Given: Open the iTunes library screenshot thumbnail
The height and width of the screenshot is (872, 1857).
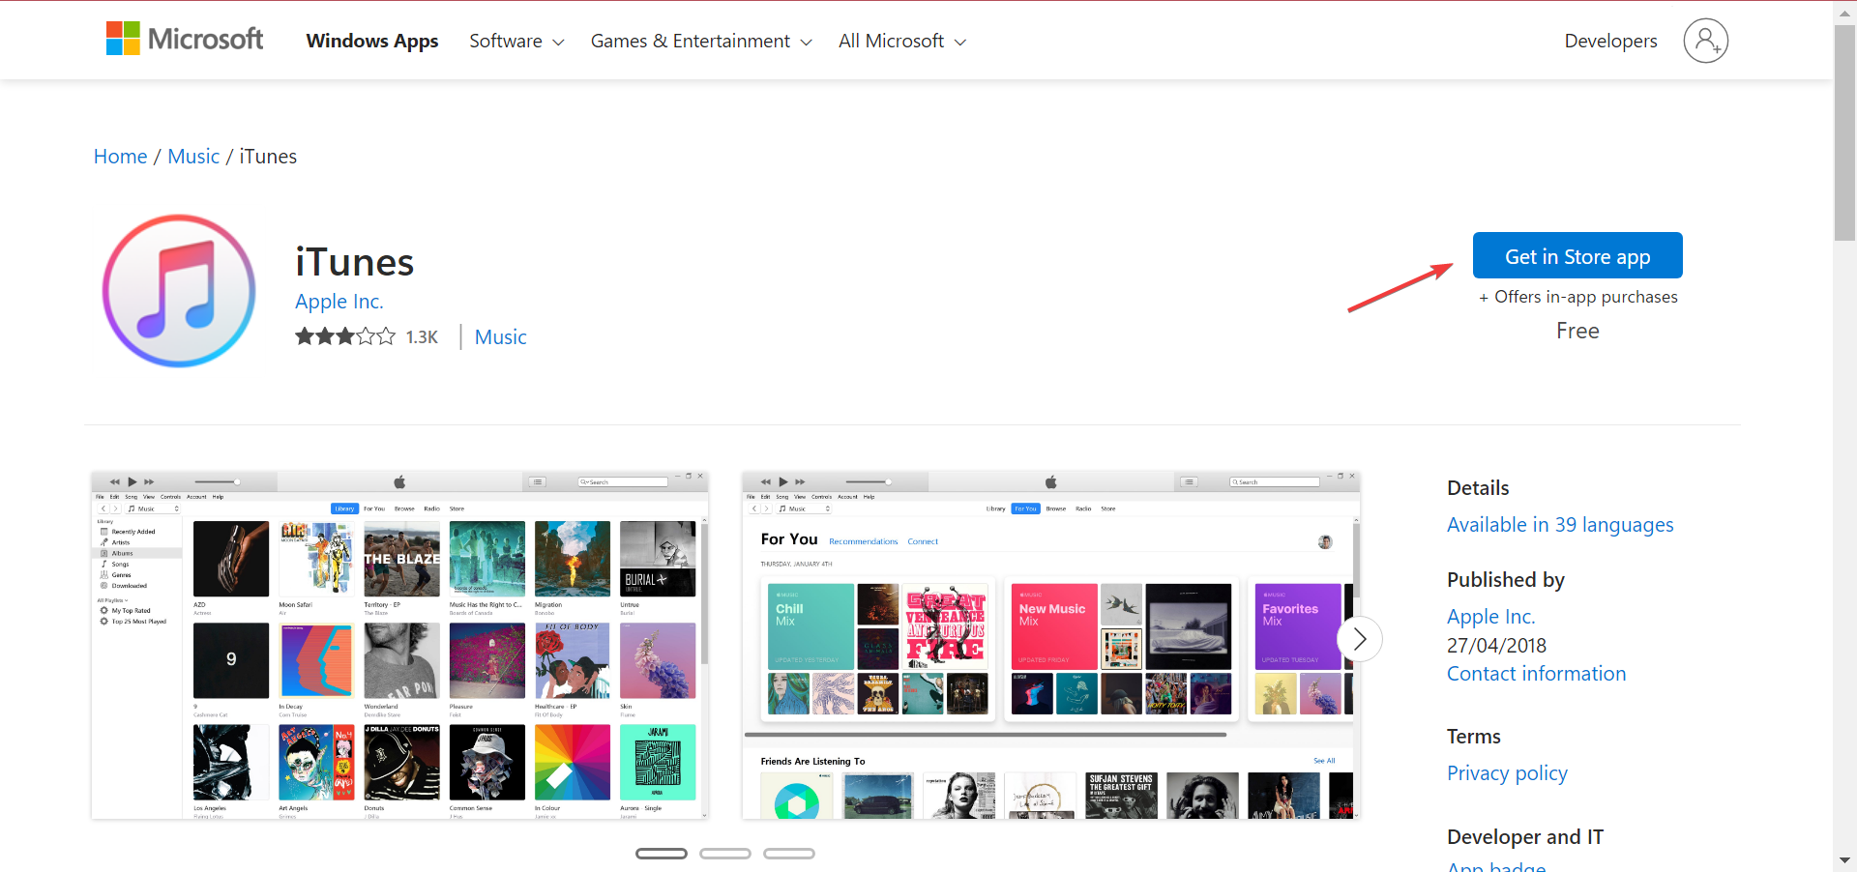Looking at the screenshot, I should tap(400, 646).
